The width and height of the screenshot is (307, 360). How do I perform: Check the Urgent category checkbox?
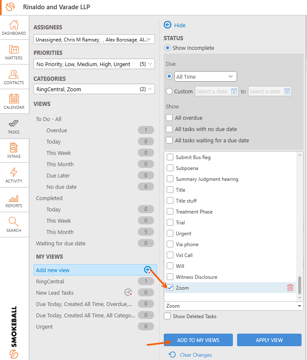(170, 233)
